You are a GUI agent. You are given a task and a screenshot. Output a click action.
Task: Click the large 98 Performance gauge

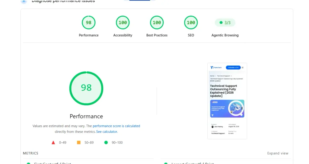coord(86,88)
